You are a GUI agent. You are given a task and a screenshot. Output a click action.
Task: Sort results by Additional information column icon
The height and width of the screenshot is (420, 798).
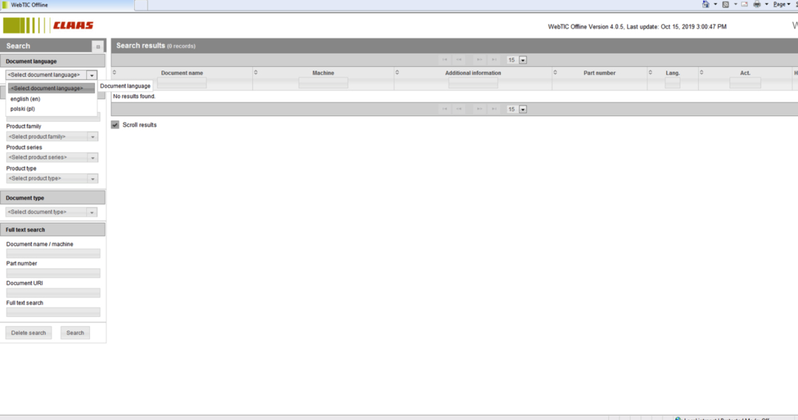coord(397,73)
